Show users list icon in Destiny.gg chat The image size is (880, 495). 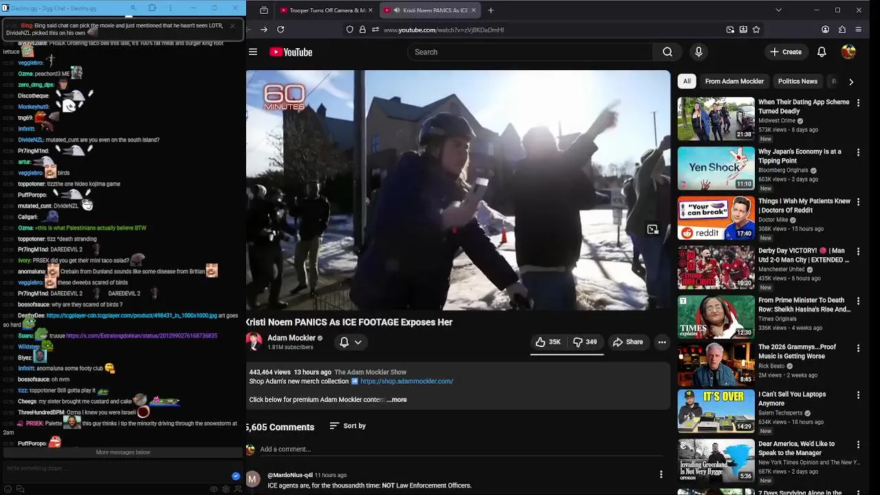[x=238, y=489]
